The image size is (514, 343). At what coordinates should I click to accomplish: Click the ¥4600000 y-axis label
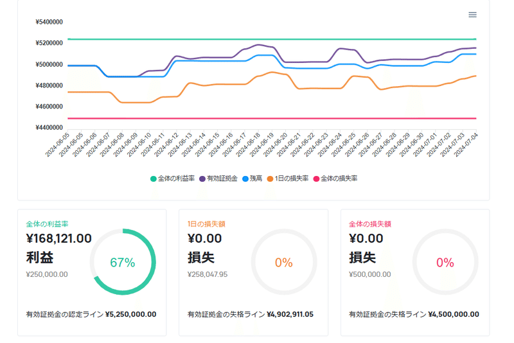(x=49, y=107)
